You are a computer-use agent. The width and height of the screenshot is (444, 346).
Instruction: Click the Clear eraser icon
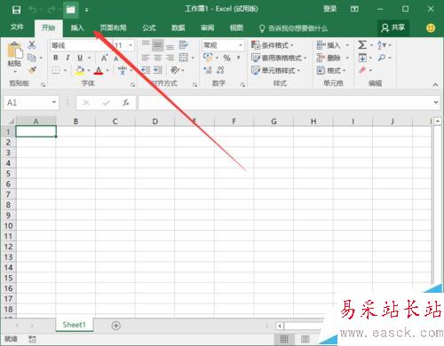(362, 70)
